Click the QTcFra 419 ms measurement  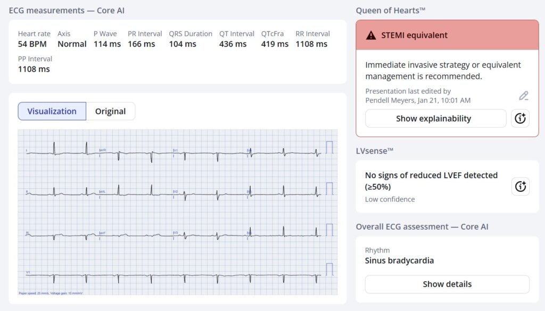tap(275, 44)
